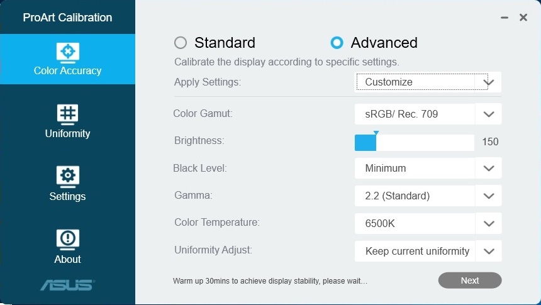Image resolution: width=541 pixels, height=305 pixels.
Task: Click the Next button
Action: click(x=470, y=280)
